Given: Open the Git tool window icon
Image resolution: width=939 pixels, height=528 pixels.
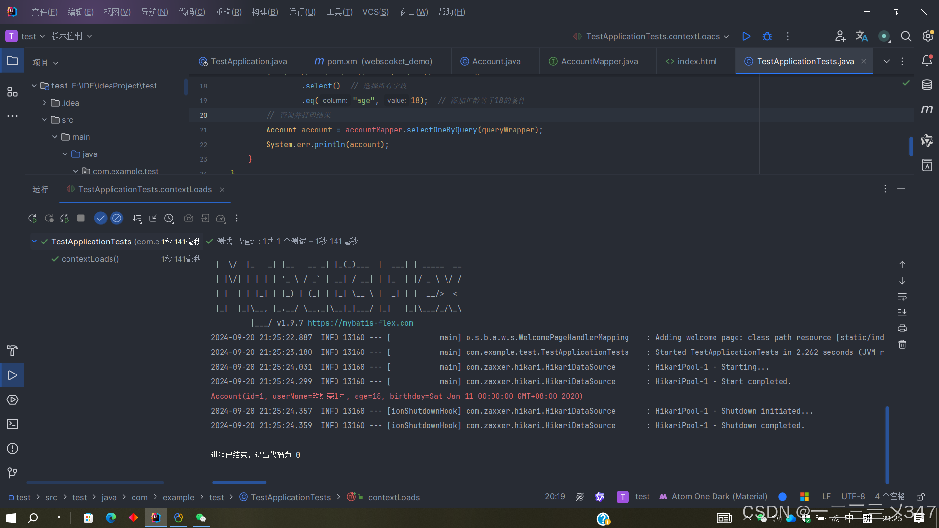Looking at the screenshot, I should click(12, 473).
